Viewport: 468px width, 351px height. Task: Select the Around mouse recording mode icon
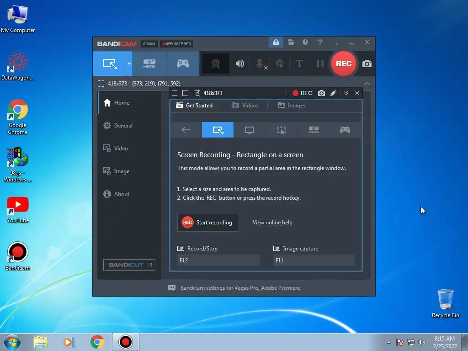click(x=281, y=130)
